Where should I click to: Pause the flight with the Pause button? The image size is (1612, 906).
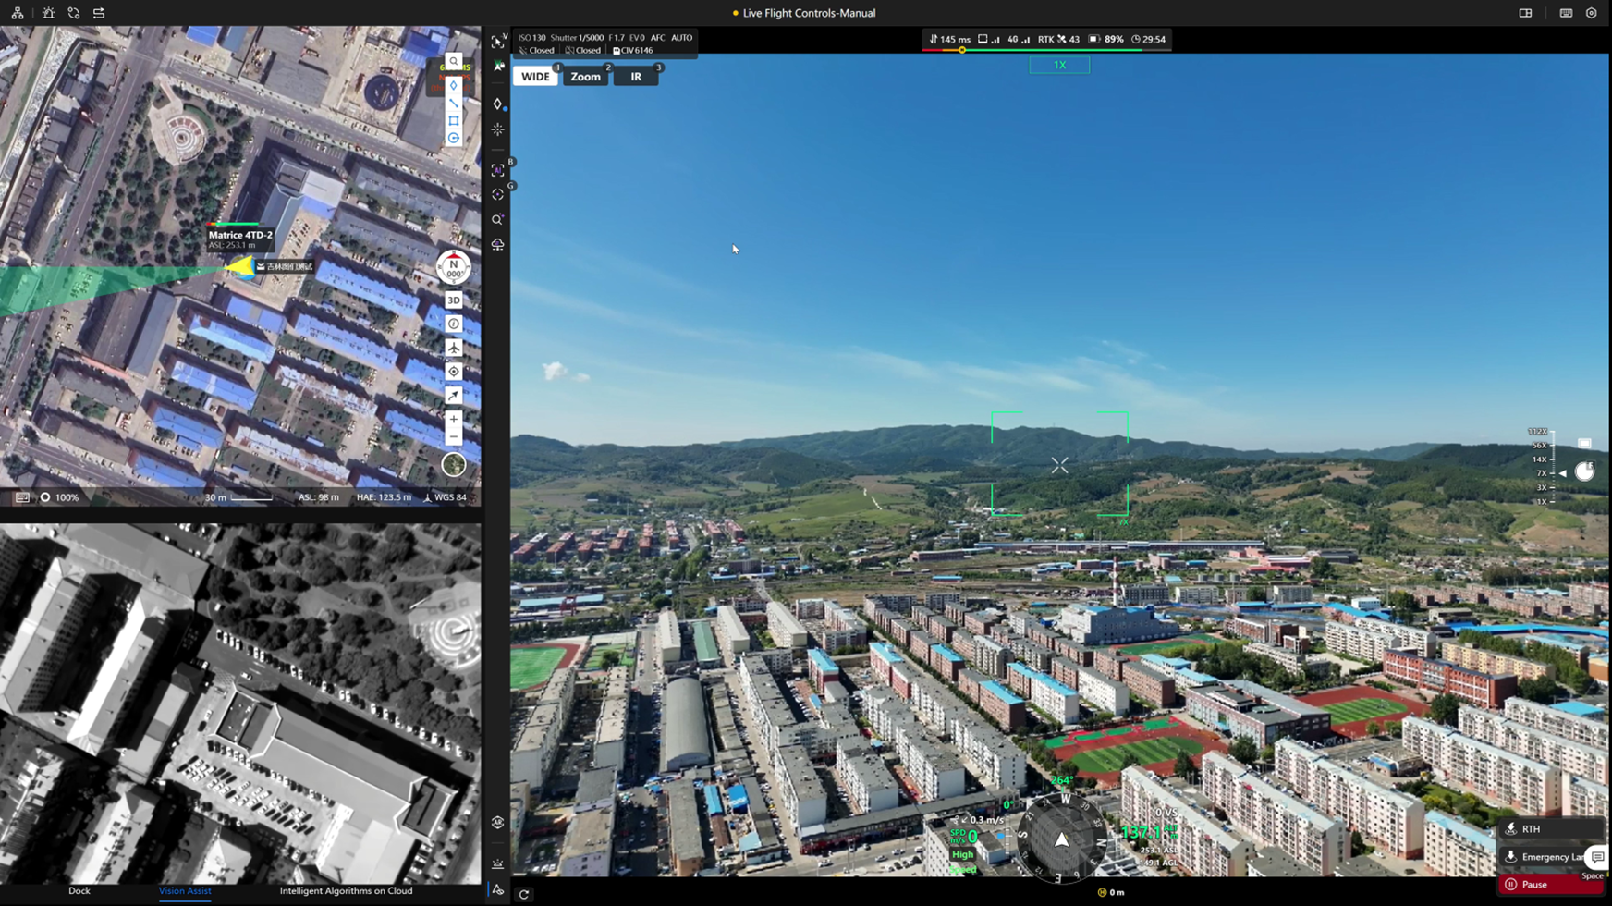[1551, 885]
